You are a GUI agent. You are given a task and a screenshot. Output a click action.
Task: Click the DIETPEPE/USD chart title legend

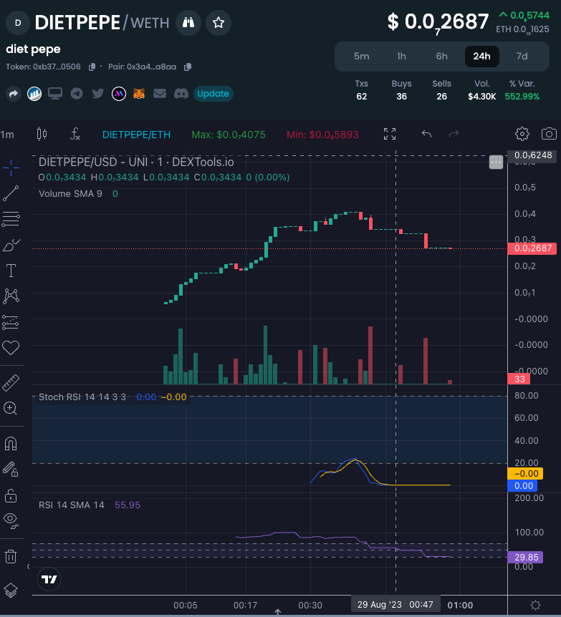point(136,162)
